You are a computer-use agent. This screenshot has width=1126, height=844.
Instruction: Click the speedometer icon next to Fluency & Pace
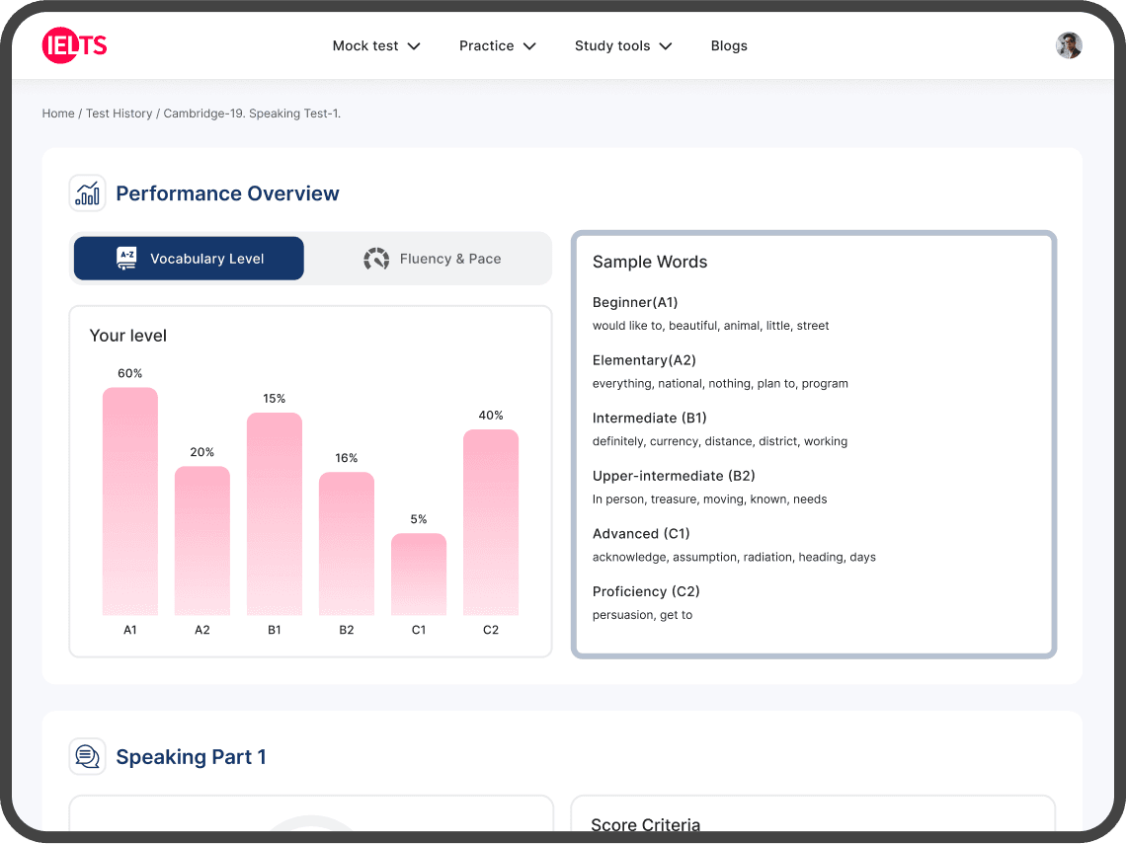point(377,258)
